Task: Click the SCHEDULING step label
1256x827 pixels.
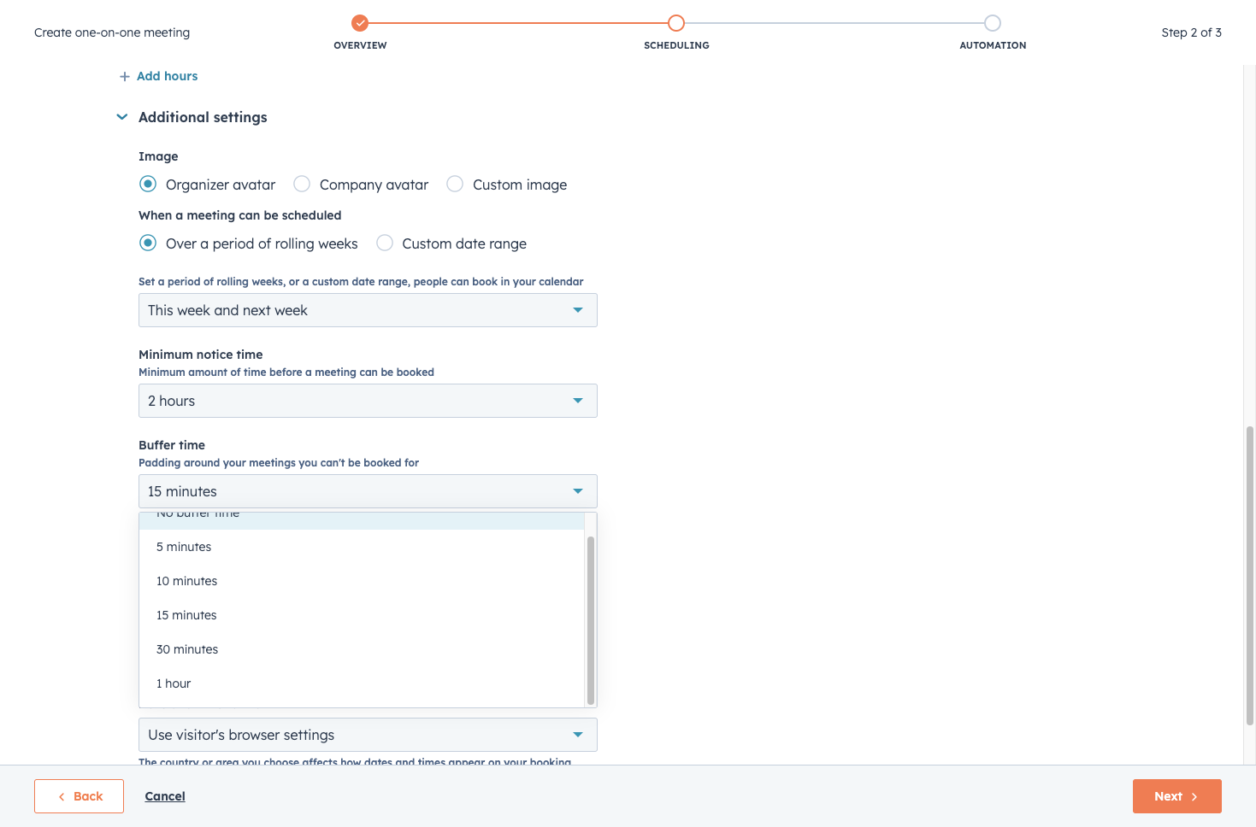Action: tap(676, 45)
